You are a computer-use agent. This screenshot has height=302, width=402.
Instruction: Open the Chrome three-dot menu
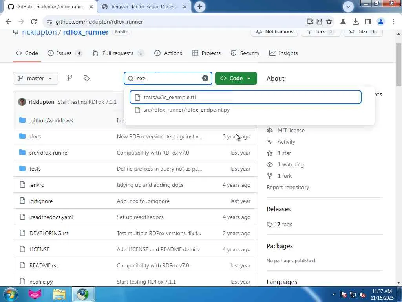[393, 22]
